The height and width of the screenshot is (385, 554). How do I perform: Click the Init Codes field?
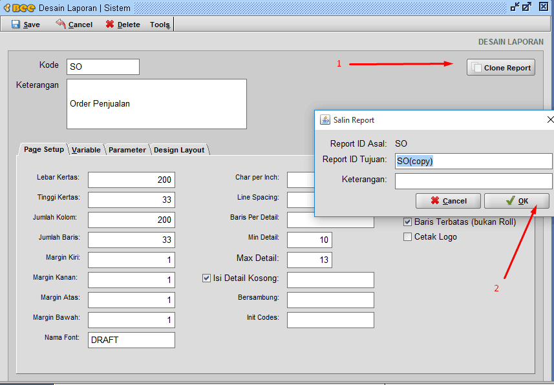(x=330, y=320)
